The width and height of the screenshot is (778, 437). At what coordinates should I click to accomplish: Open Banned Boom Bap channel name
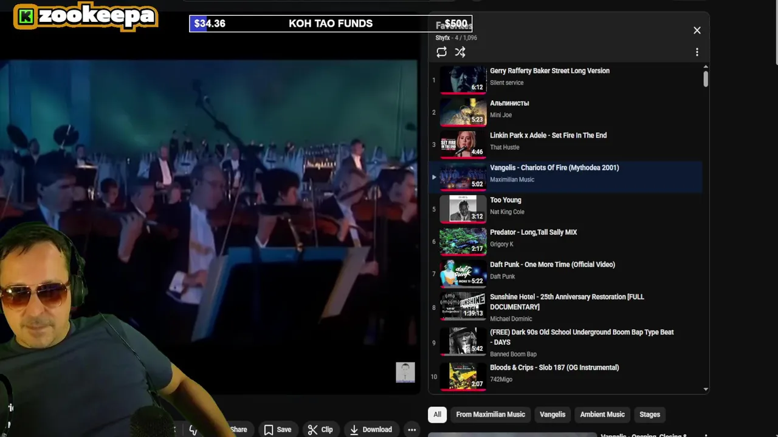[x=513, y=354]
